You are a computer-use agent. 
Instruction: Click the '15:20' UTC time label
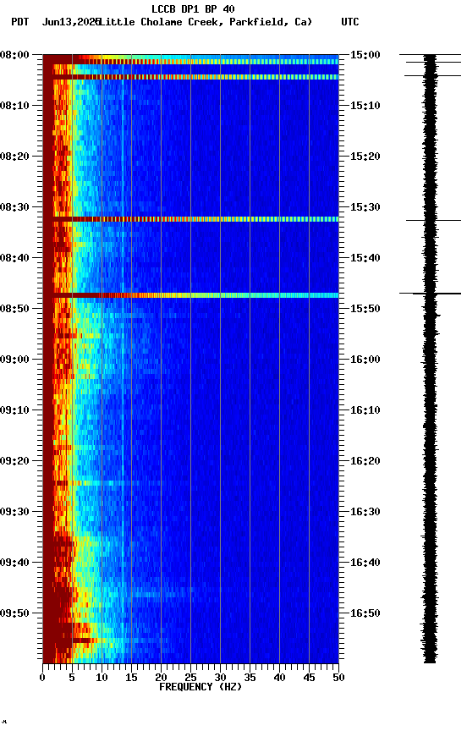[365, 157]
